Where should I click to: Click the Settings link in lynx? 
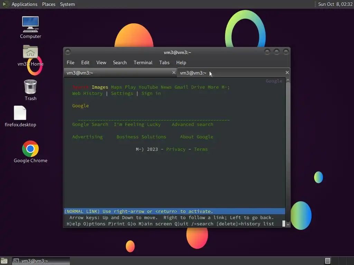[122, 93]
